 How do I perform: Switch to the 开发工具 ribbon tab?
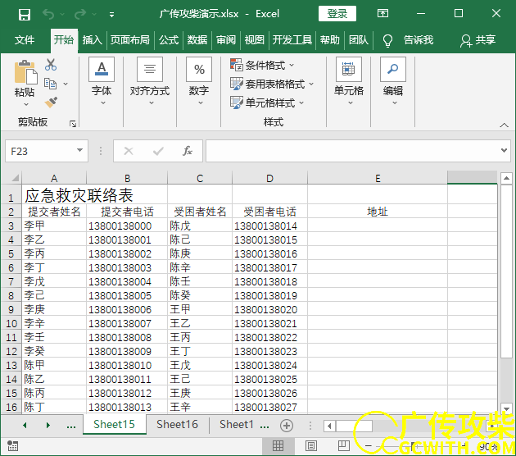coord(292,40)
